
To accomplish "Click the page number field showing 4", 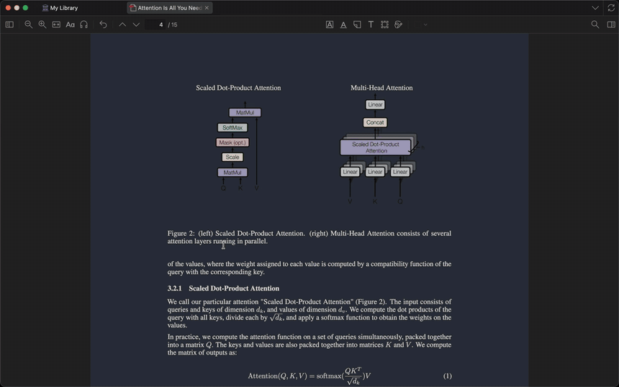I will (x=155, y=24).
